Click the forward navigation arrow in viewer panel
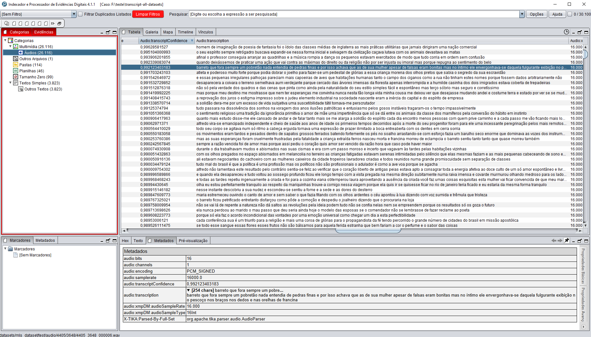The width and height of the screenshot is (591, 337). pos(559,240)
